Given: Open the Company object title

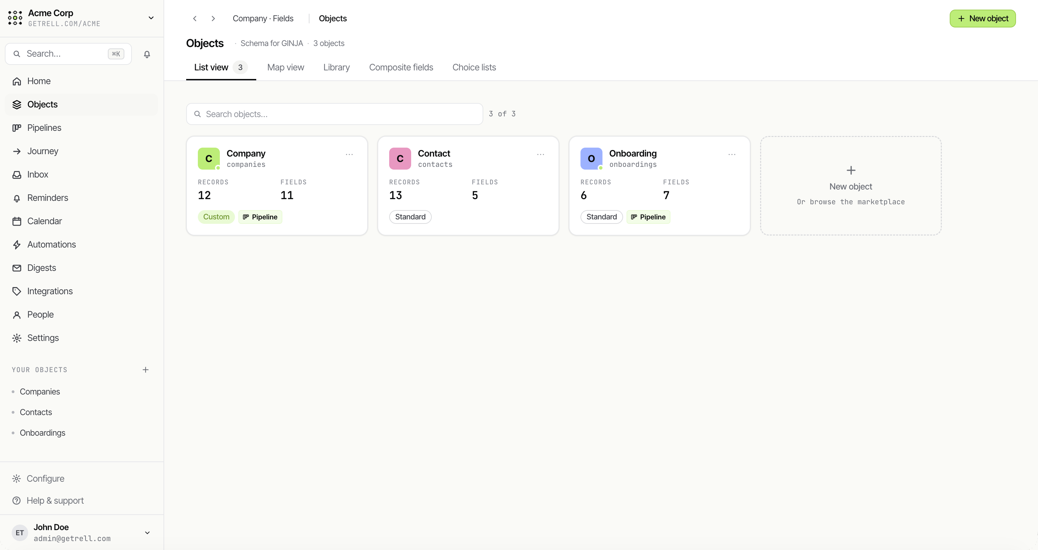Looking at the screenshot, I should pos(246,153).
